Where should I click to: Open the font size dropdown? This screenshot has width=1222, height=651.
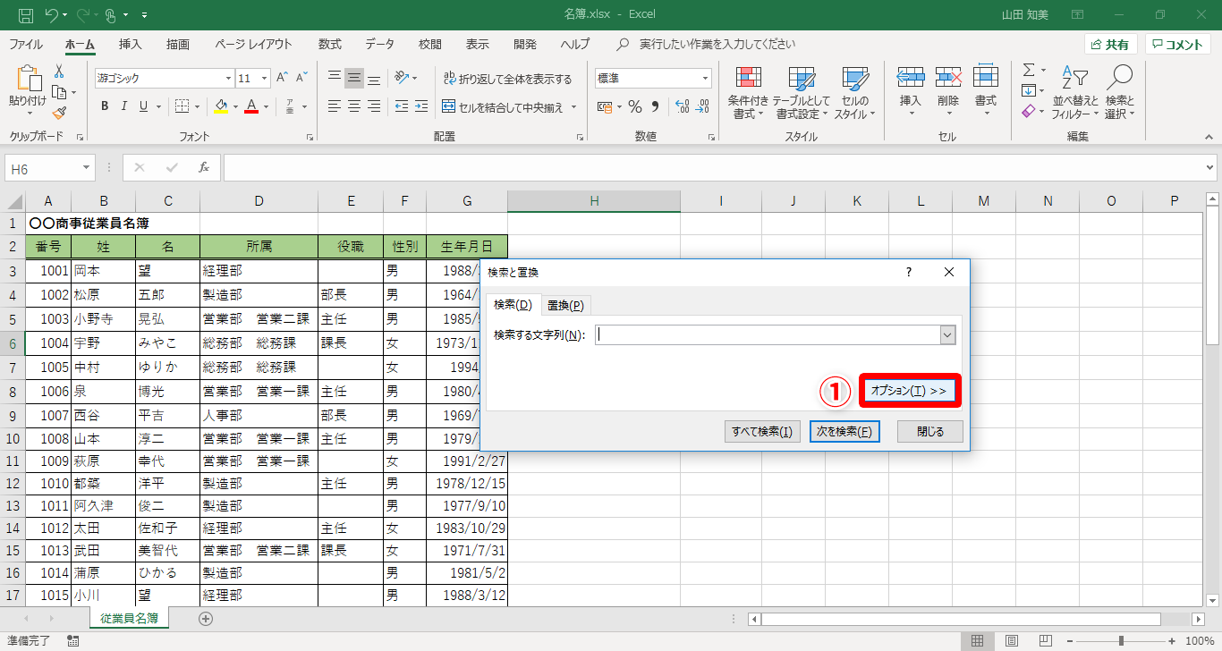click(263, 78)
